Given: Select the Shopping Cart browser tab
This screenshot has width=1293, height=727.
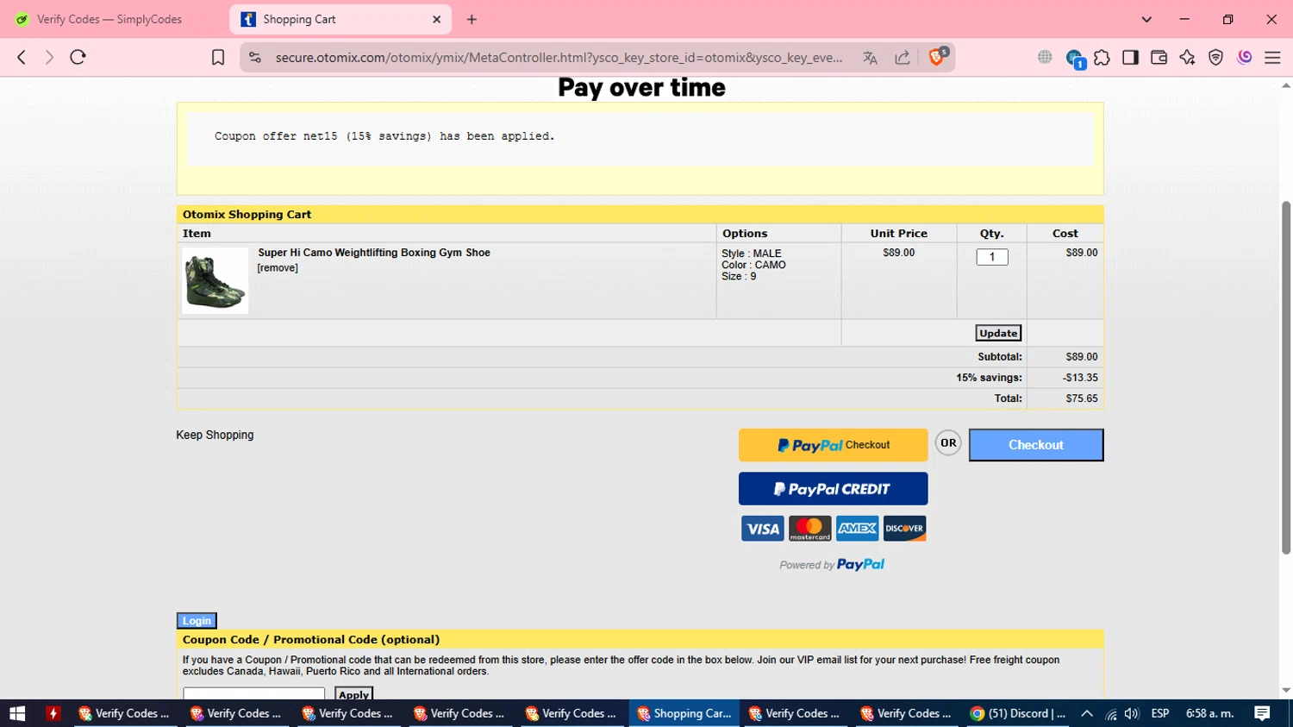Looking at the screenshot, I should click(340, 19).
